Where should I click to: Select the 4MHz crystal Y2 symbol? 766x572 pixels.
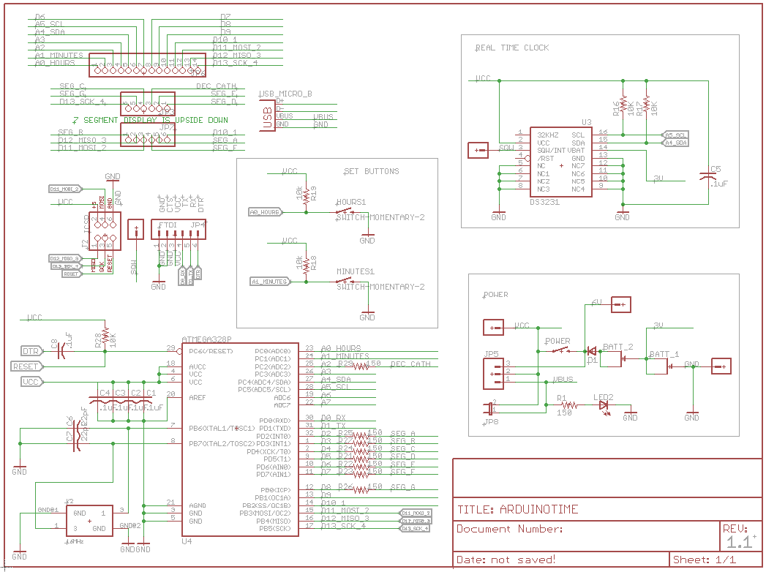click(x=88, y=519)
